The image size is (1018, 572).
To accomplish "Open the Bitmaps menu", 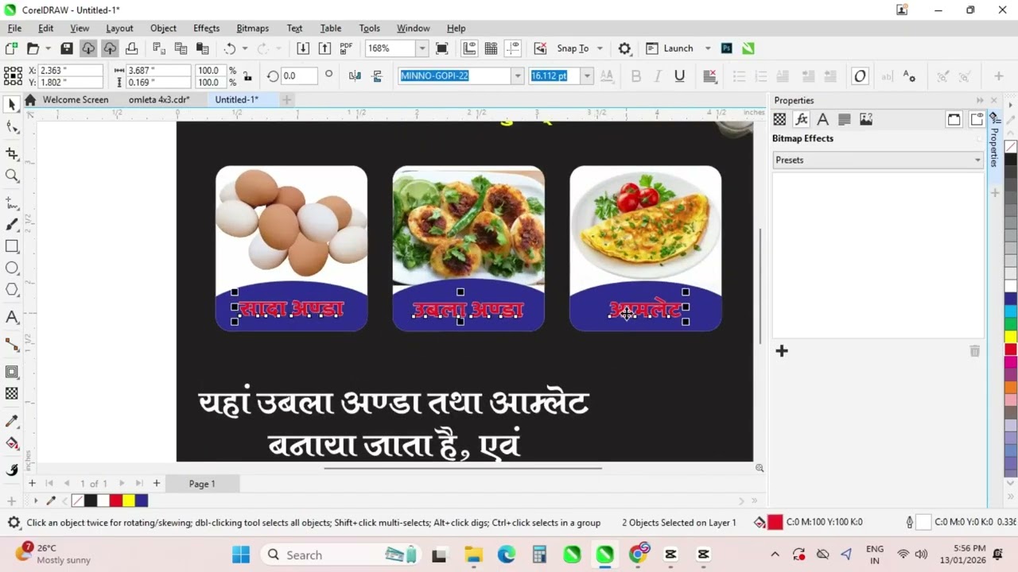I will 252,28.
